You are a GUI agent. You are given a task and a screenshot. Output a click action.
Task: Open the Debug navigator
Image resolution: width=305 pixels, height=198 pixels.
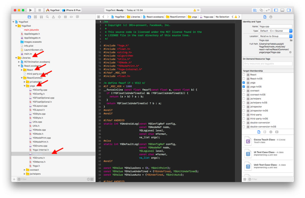(65, 17)
